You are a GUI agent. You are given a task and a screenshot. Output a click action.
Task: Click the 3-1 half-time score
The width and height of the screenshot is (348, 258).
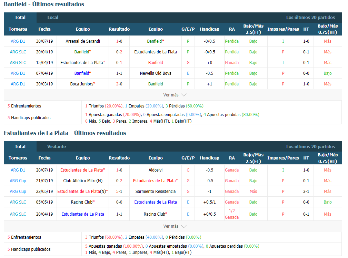[x=306, y=191]
